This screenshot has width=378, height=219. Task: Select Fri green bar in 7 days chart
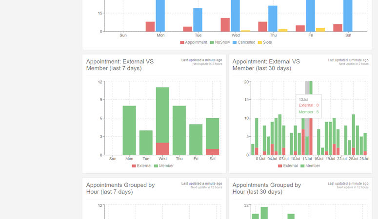[196, 140]
